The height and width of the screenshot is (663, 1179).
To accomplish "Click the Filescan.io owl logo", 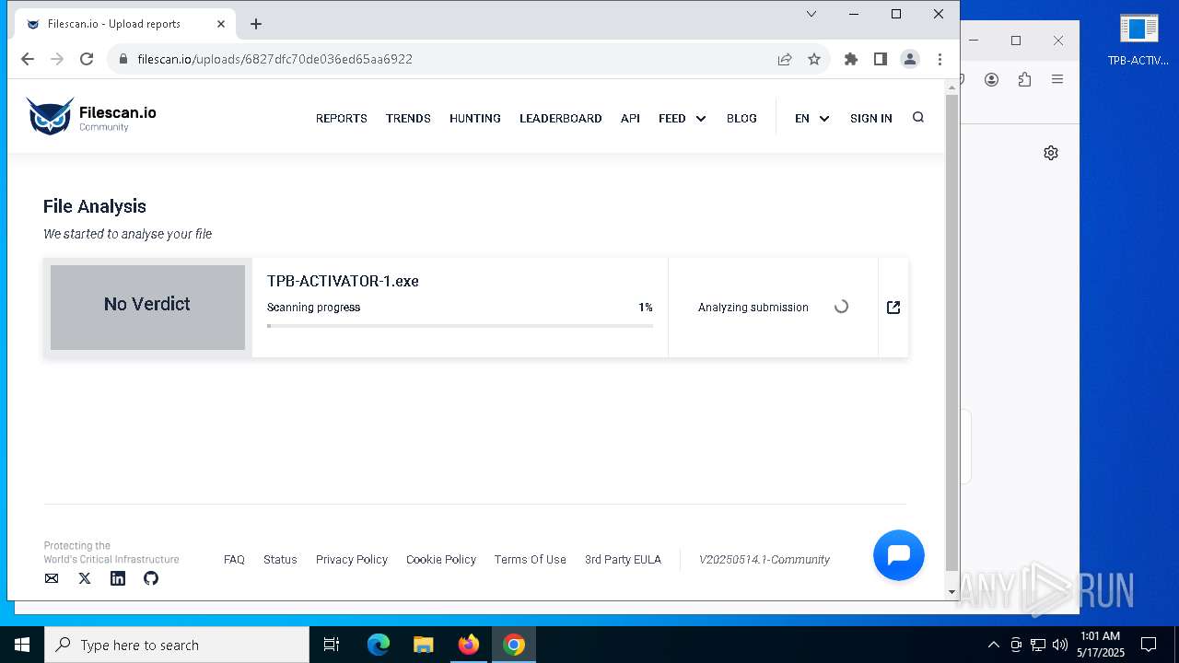I will (x=91, y=117).
